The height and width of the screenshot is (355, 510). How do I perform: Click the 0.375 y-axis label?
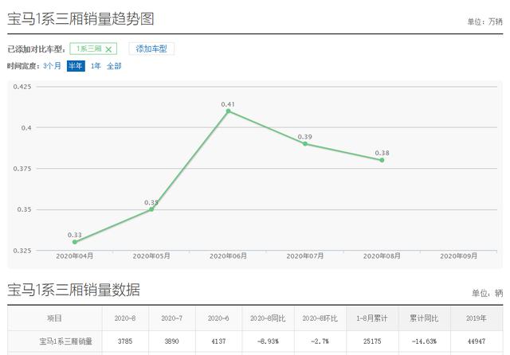[22, 169]
